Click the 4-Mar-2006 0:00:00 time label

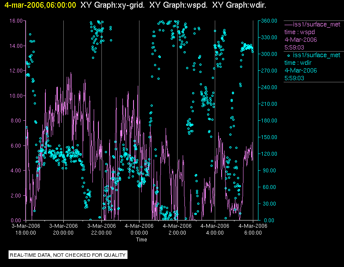[x=139, y=229]
